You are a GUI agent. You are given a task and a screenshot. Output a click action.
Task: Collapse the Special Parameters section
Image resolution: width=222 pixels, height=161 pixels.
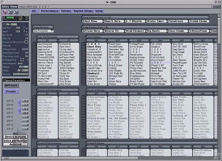point(4,80)
